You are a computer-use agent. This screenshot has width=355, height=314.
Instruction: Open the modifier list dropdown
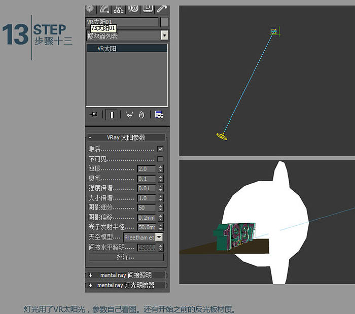pos(164,36)
